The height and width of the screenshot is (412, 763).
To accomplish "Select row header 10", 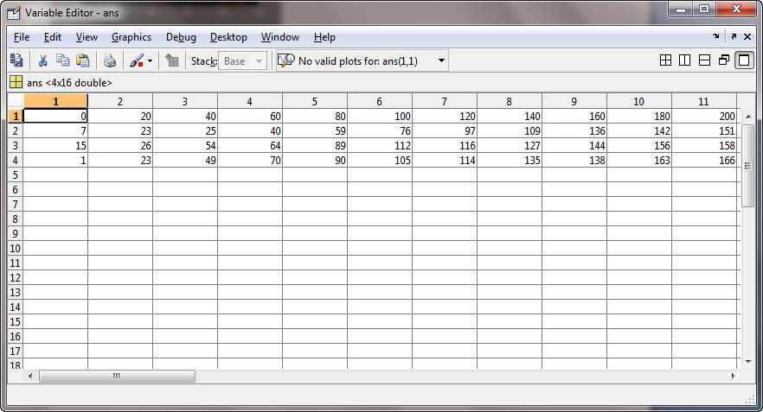I will pyautogui.click(x=15, y=248).
